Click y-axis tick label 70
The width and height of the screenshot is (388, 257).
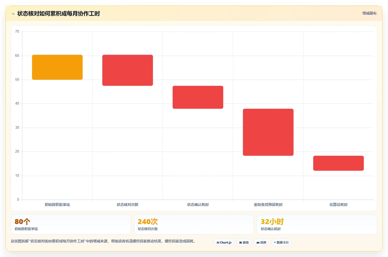pos(17,32)
